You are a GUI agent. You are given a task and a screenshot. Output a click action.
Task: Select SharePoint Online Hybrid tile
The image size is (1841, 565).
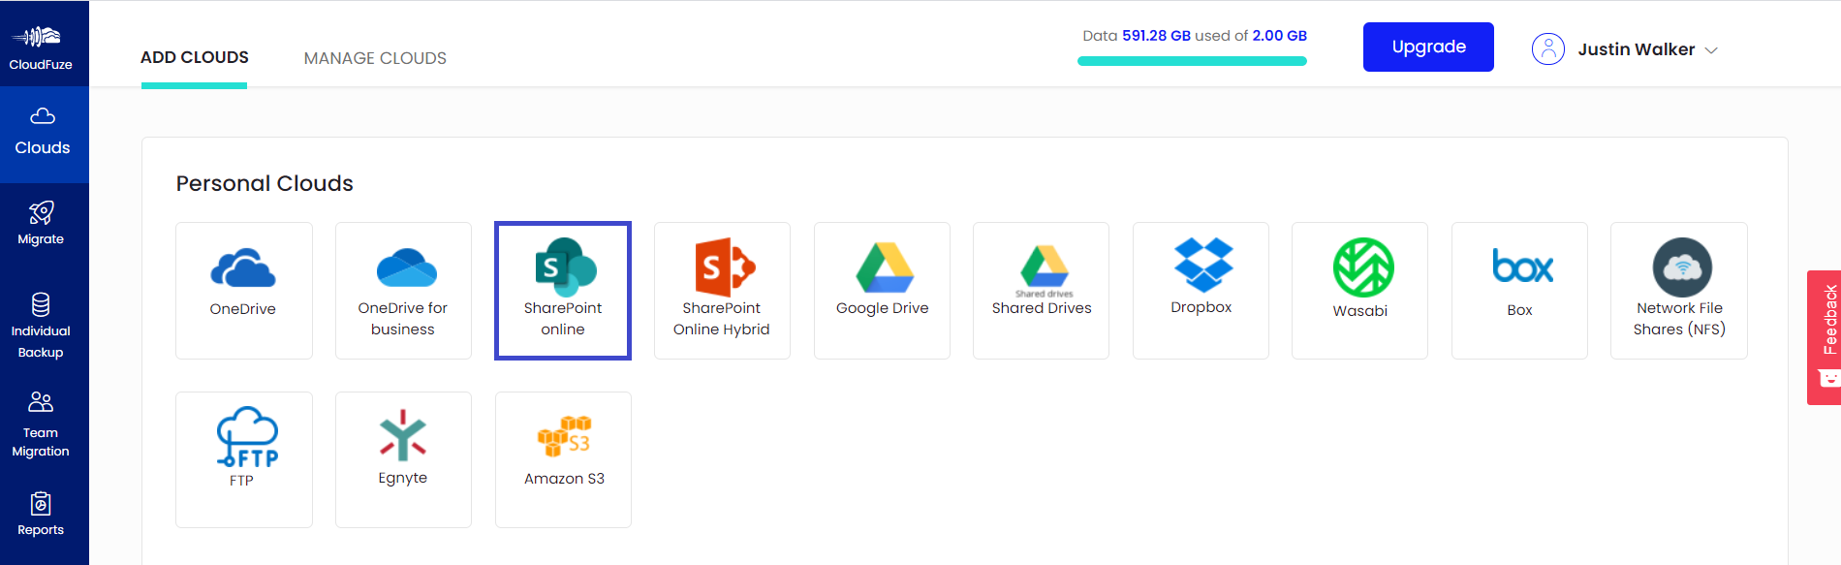tap(722, 291)
